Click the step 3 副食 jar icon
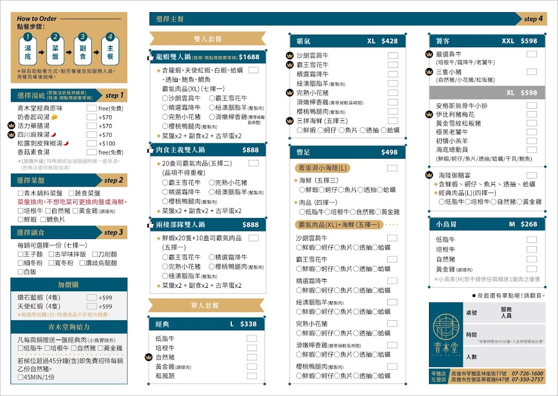The image size is (558, 396). (x=83, y=49)
